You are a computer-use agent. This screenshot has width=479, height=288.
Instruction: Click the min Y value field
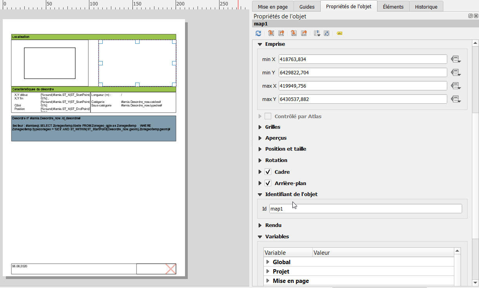(x=363, y=72)
